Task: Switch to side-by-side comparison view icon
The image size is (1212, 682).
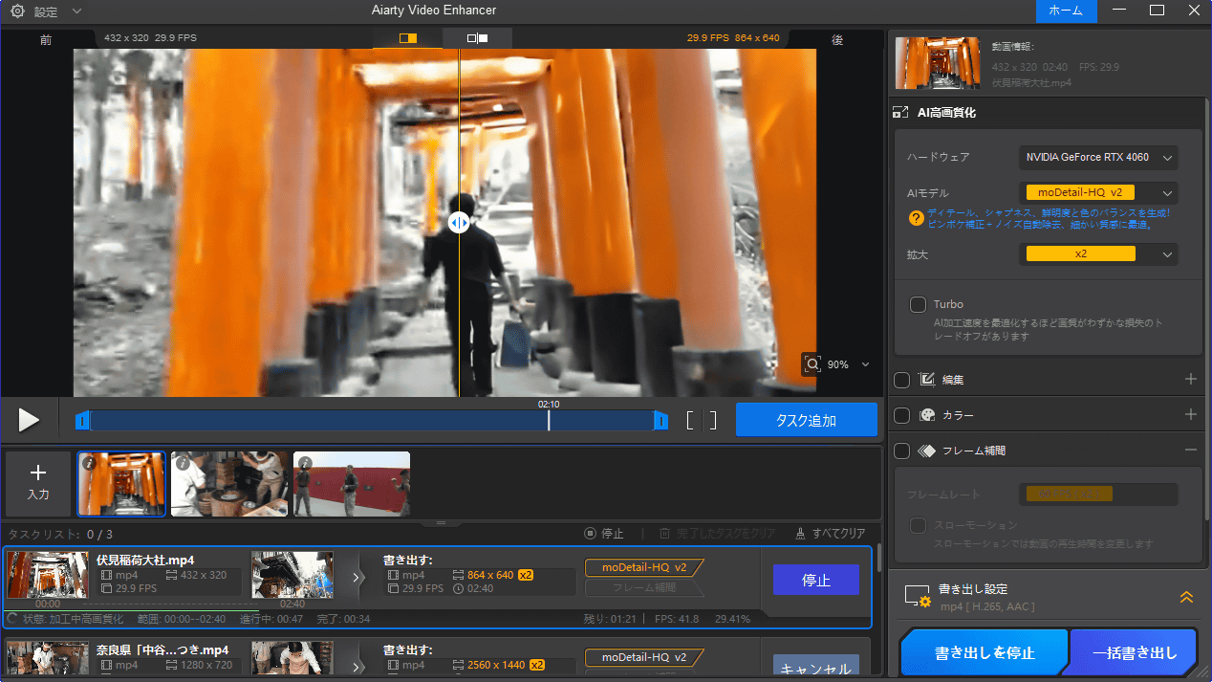Action: point(477,38)
